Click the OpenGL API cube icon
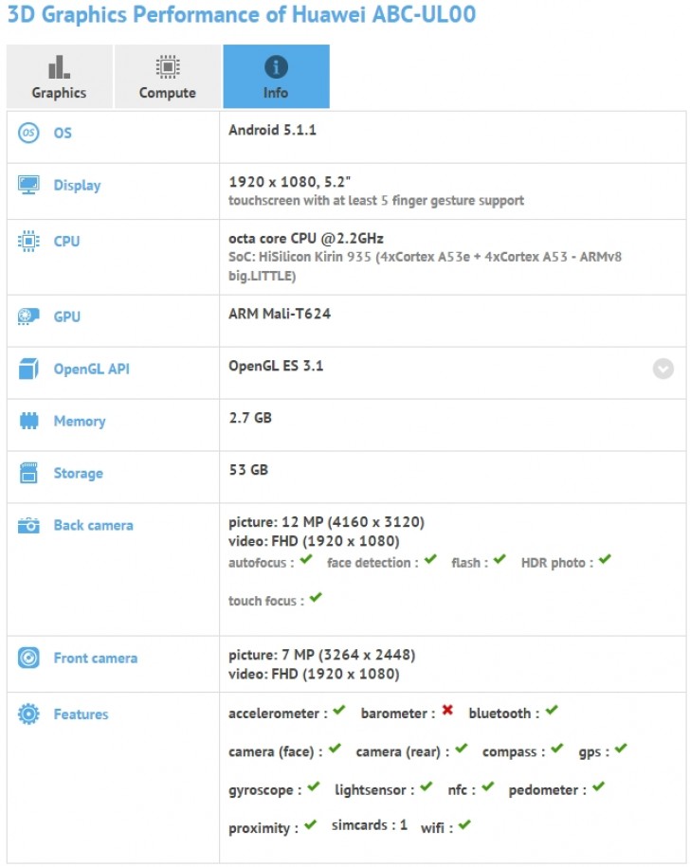 (x=28, y=370)
